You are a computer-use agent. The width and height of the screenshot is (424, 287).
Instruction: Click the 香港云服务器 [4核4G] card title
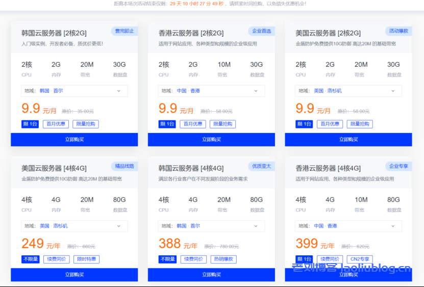tap(328, 168)
